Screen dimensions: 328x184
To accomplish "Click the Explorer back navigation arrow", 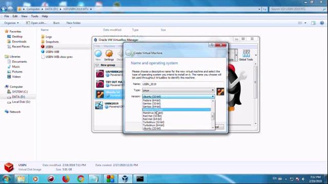I will (x=4, y=9).
